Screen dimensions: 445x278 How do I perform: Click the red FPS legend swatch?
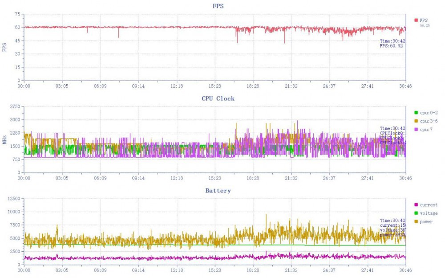click(x=416, y=20)
